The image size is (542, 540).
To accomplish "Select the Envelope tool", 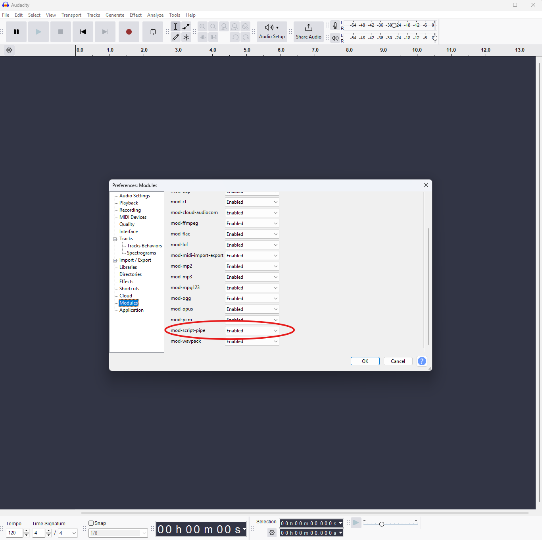I will [186, 26].
